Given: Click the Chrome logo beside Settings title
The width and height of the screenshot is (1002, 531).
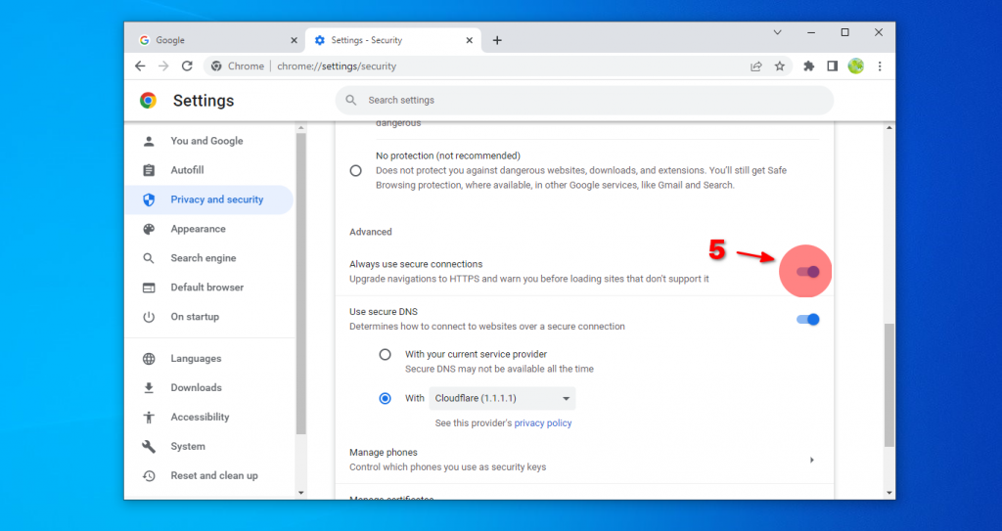Looking at the screenshot, I should tap(149, 101).
